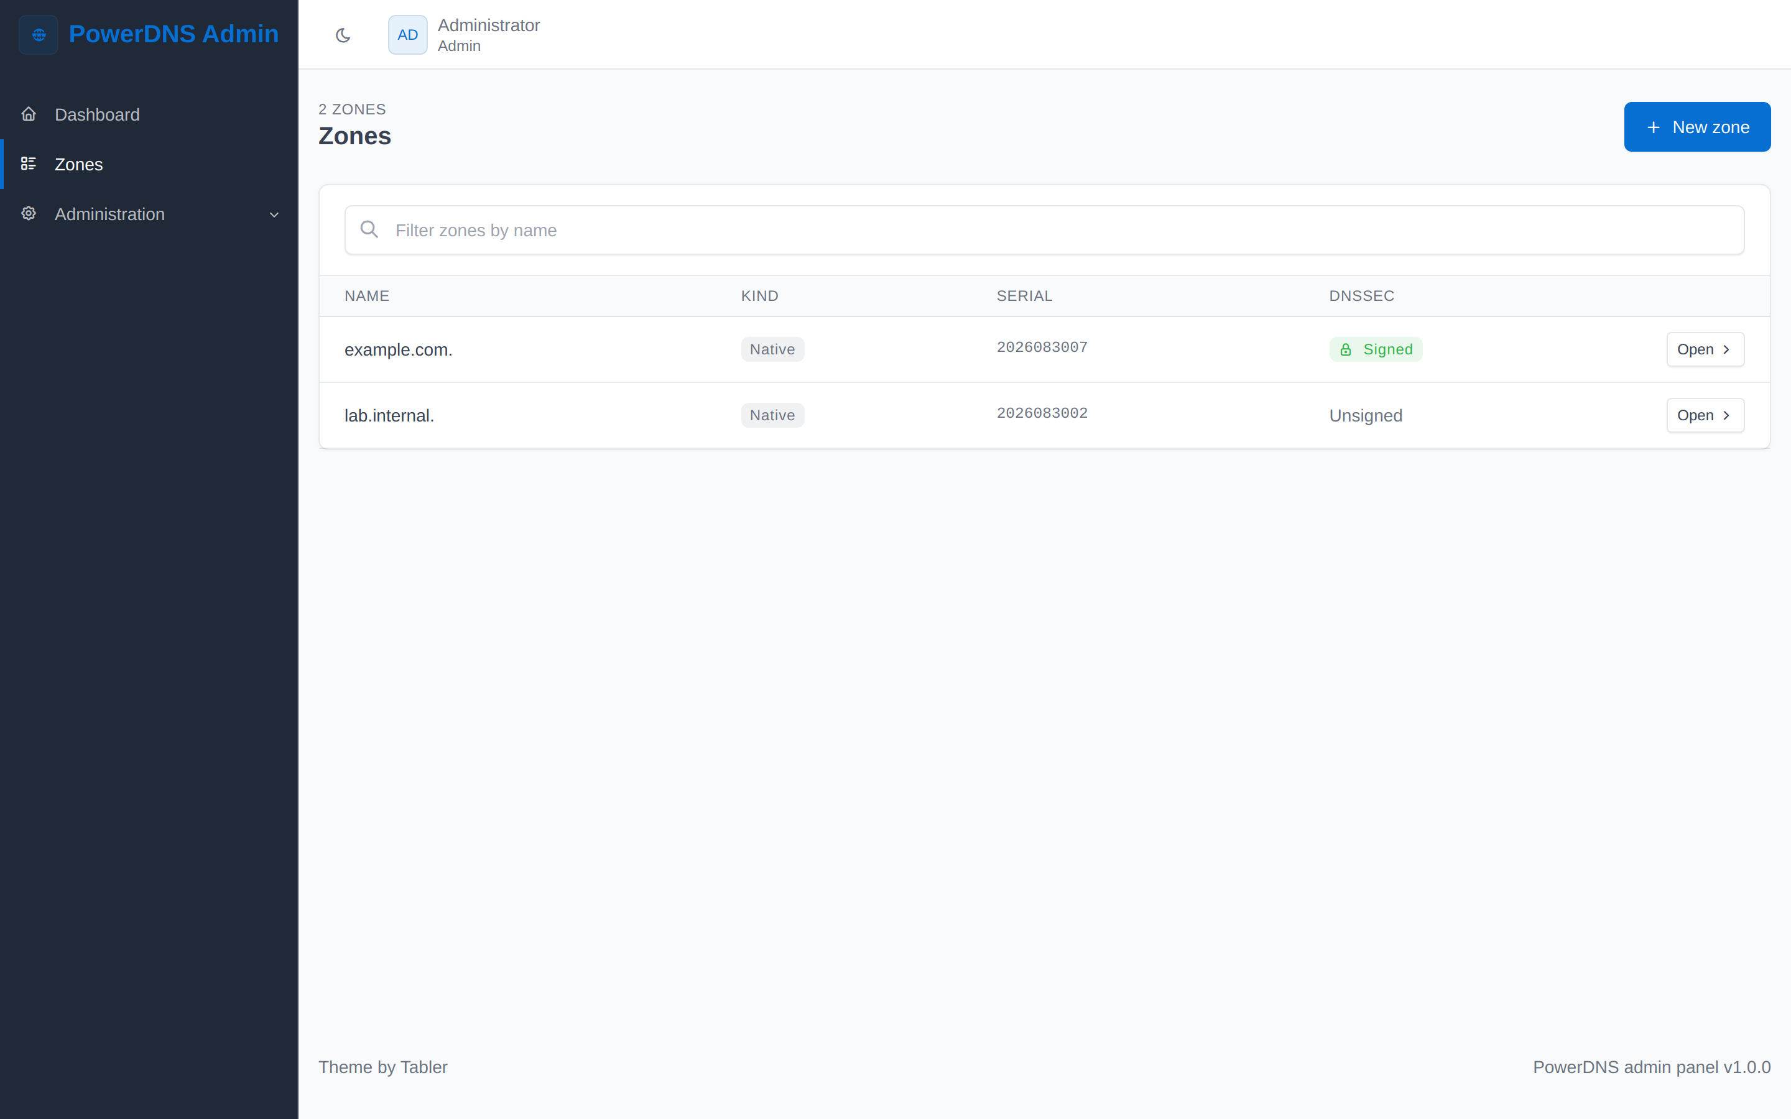Create a zone with New zone button
1791x1119 pixels.
pos(1697,127)
